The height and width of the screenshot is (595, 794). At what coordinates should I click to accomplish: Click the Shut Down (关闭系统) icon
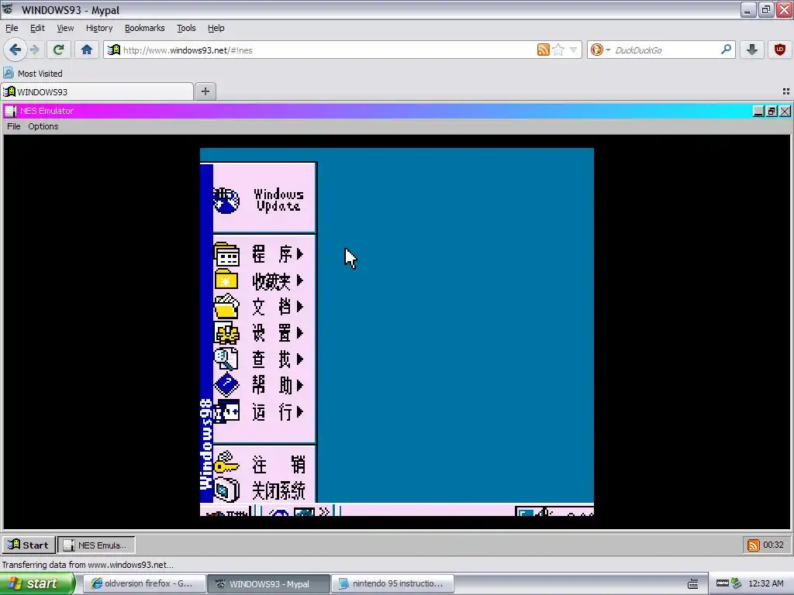(226, 490)
